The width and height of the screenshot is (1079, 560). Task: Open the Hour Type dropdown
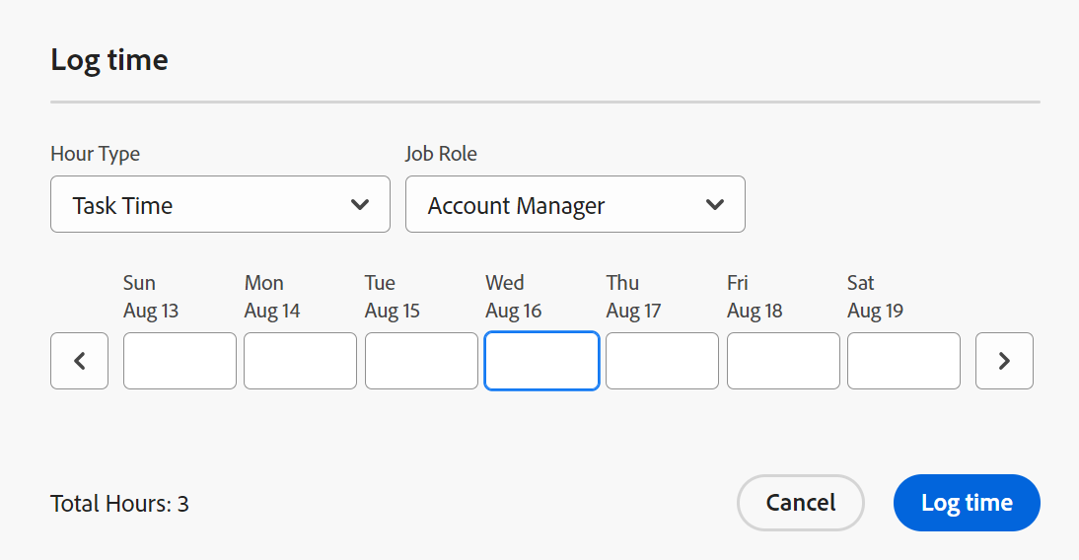click(x=220, y=205)
